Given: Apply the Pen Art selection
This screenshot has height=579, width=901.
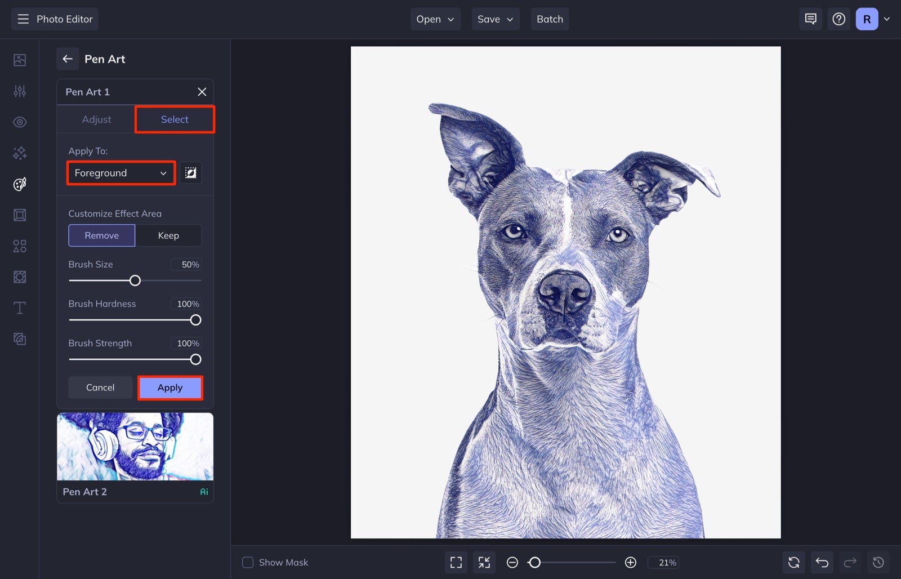Looking at the screenshot, I should [x=170, y=388].
